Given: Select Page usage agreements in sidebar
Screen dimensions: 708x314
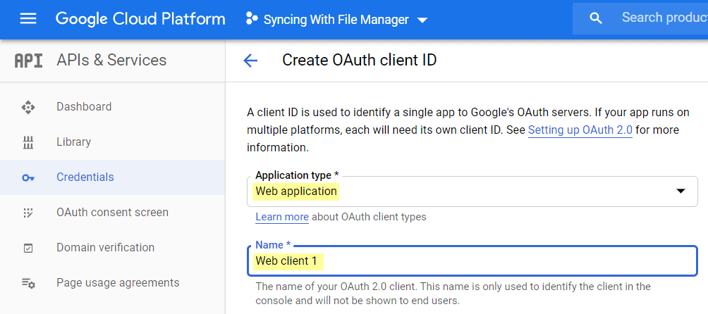Looking at the screenshot, I should pyautogui.click(x=118, y=283).
